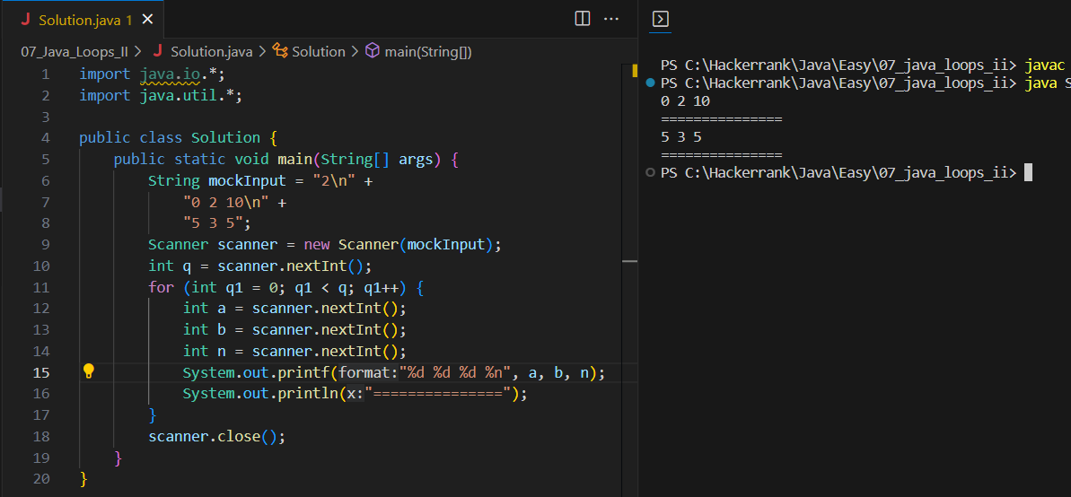Screen dimensions: 1071x497
Task: Click the Solution class symbol icon in breadcrumb
Action: click(280, 51)
